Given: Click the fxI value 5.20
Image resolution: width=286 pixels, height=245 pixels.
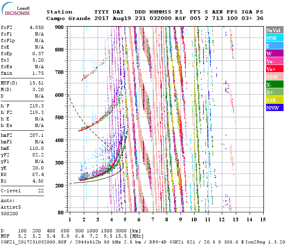Looking at the screenshot, I should [38, 60].
